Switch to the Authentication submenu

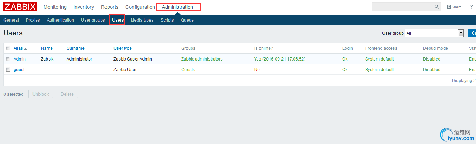click(x=60, y=20)
